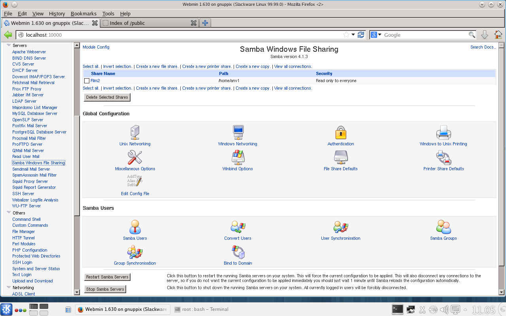Open the Firefox downloads arrow icon
The image size is (506, 316).
[x=484, y=35]
